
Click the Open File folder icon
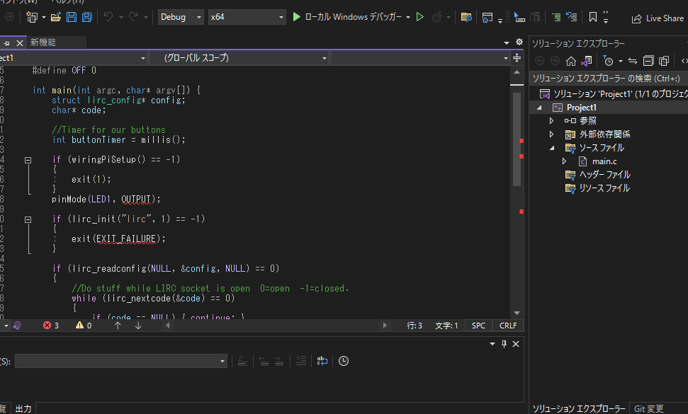click(x=57, y=17)
